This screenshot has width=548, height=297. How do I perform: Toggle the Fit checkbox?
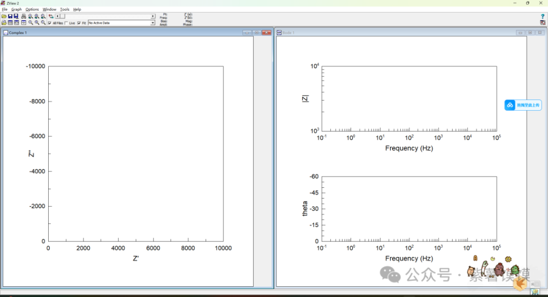[x=79, y=23]
